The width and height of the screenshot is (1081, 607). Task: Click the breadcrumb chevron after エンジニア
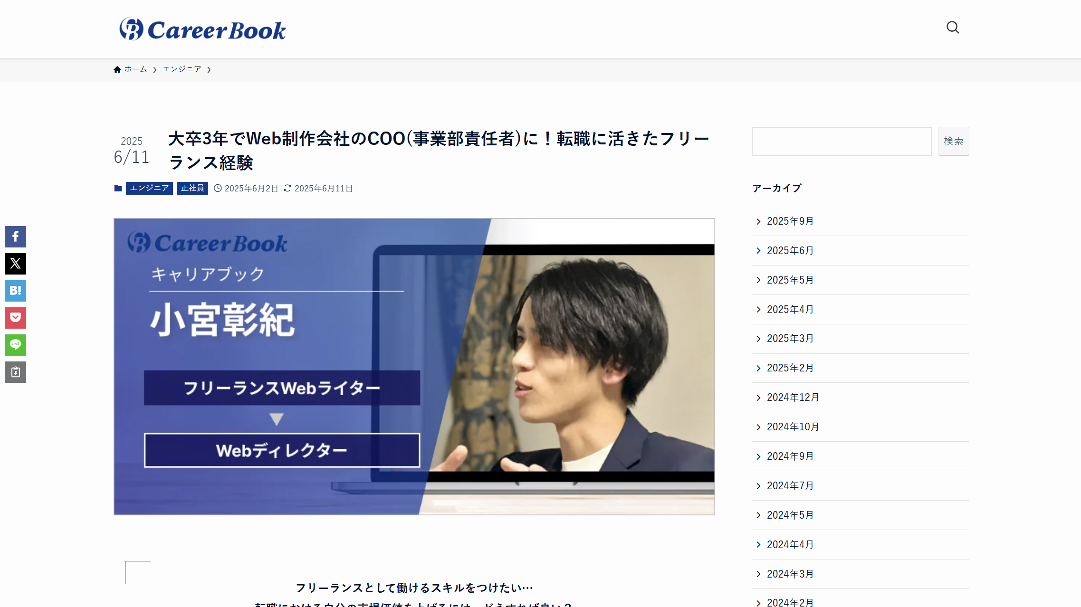(209, 69)
